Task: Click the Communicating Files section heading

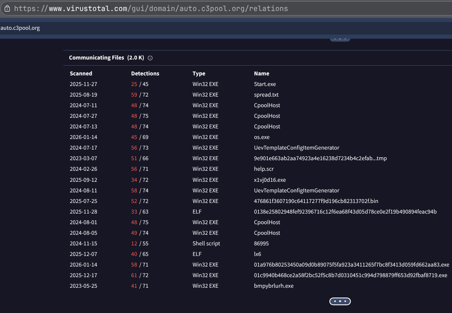Action: click(x=106, y=57)
